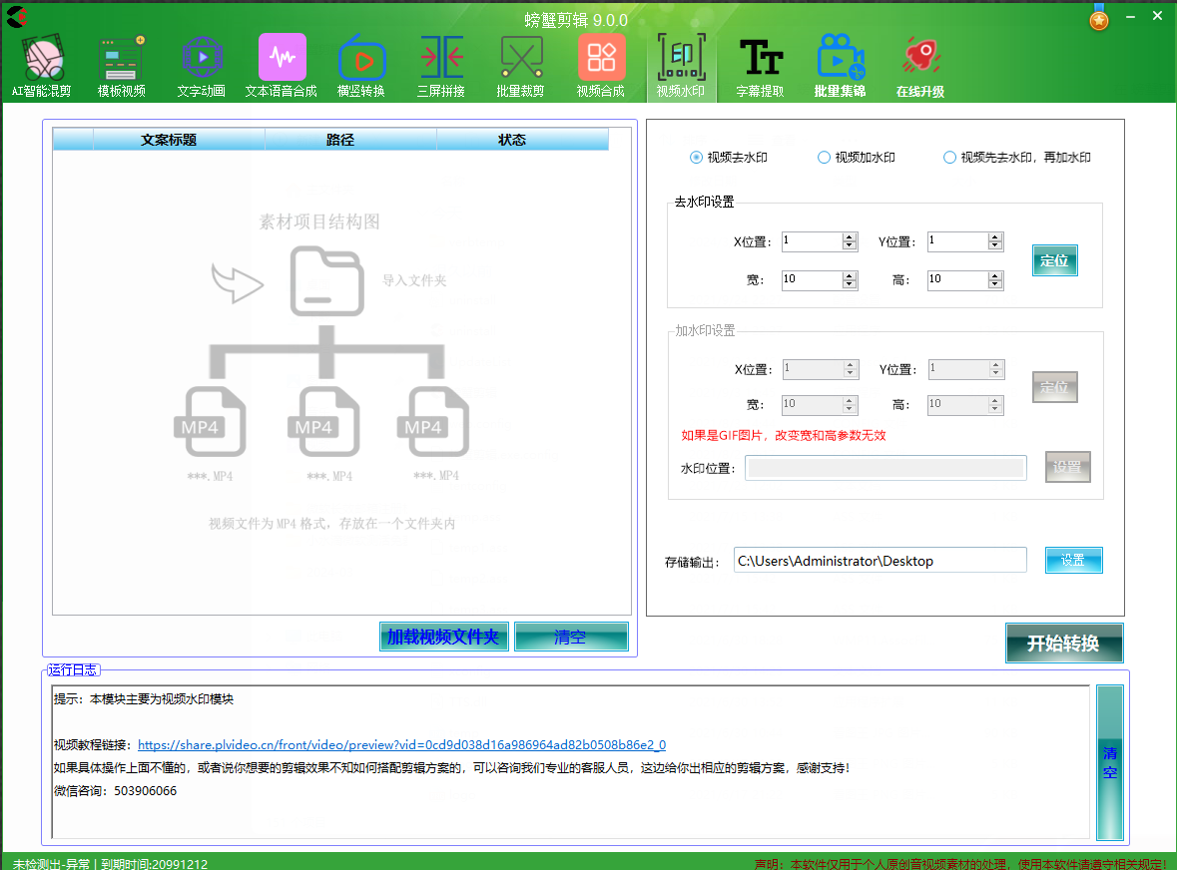Open the 字幕提取 tool
Image resolution: width=1177 pixels, height=870 pixels.
[x=760, y=67]
